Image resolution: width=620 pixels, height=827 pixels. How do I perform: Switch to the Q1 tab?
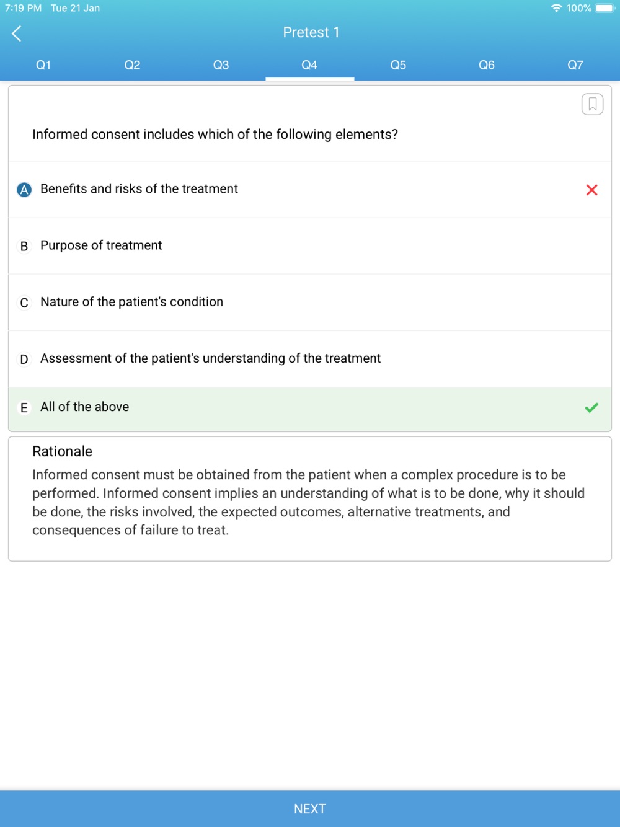click(43, 65)
